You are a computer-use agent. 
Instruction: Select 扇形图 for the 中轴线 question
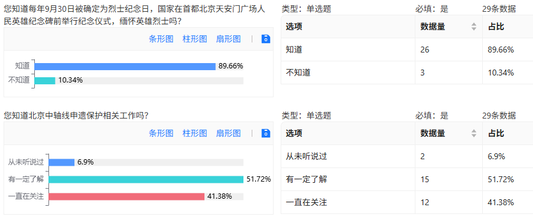[x=229, y=133]
